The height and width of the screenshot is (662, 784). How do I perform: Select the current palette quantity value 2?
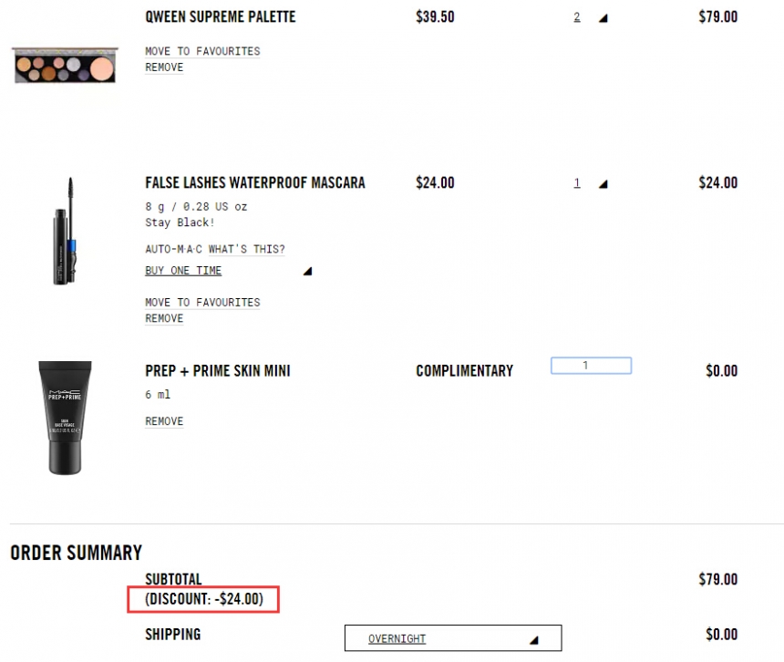pos(576,16)
